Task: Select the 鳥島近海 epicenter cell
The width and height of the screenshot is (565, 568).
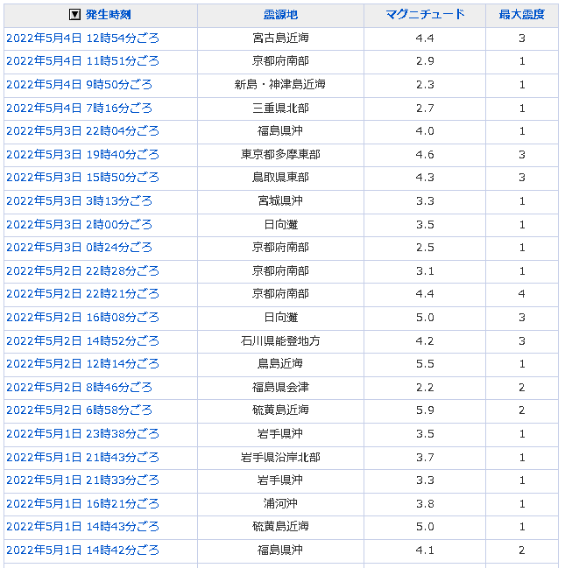Action: pos(280,364)
